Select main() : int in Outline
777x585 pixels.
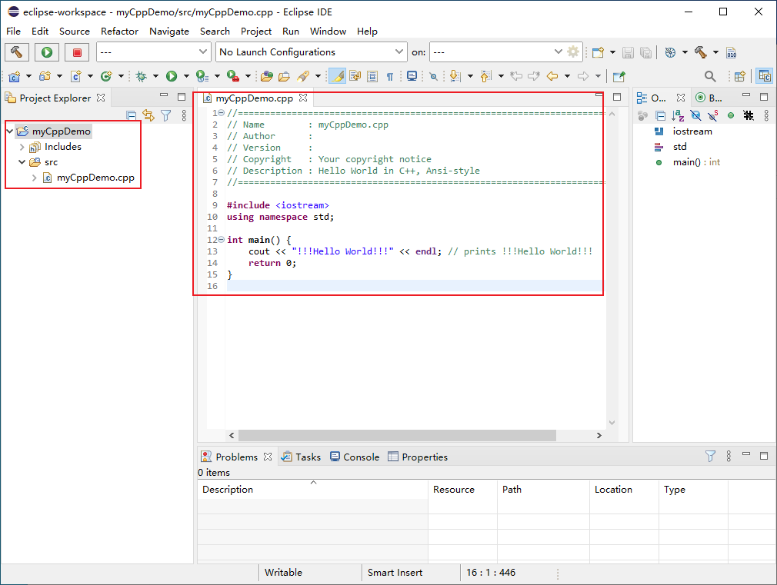tap(696, 162)
